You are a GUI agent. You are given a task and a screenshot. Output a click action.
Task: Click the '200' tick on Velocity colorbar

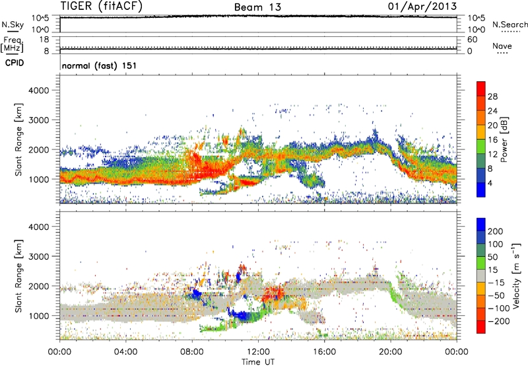pyautogui.click(x=496, y=231)
